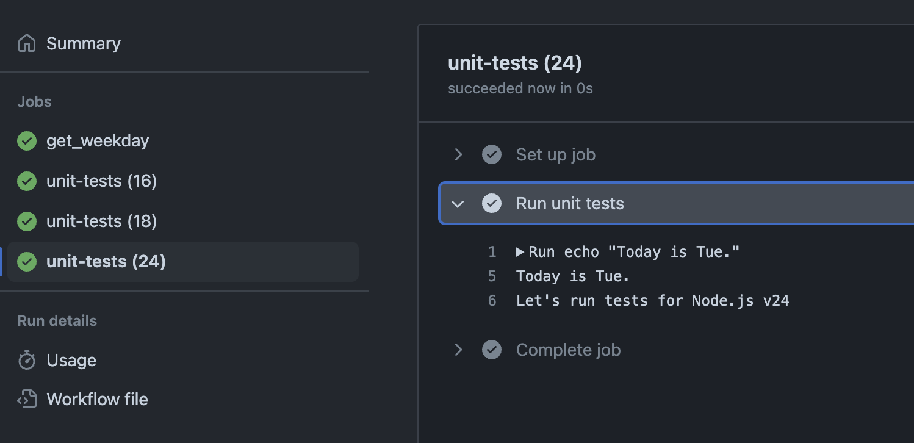The height and width of the screenshot is (443, 914).
Task: Click the Complete job status check icon
Action: click(492, 350)
